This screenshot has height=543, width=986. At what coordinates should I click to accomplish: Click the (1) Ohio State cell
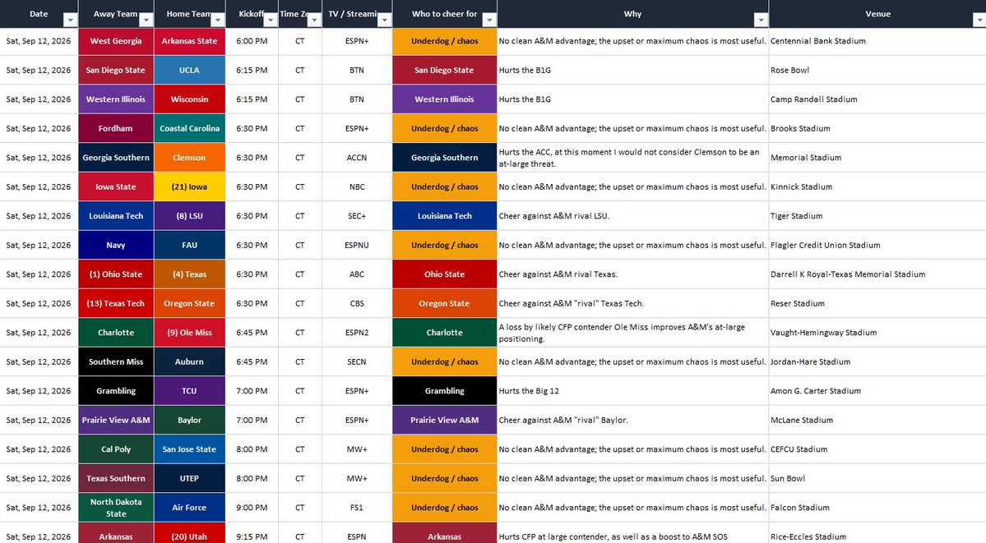click(x=116, y=274)
